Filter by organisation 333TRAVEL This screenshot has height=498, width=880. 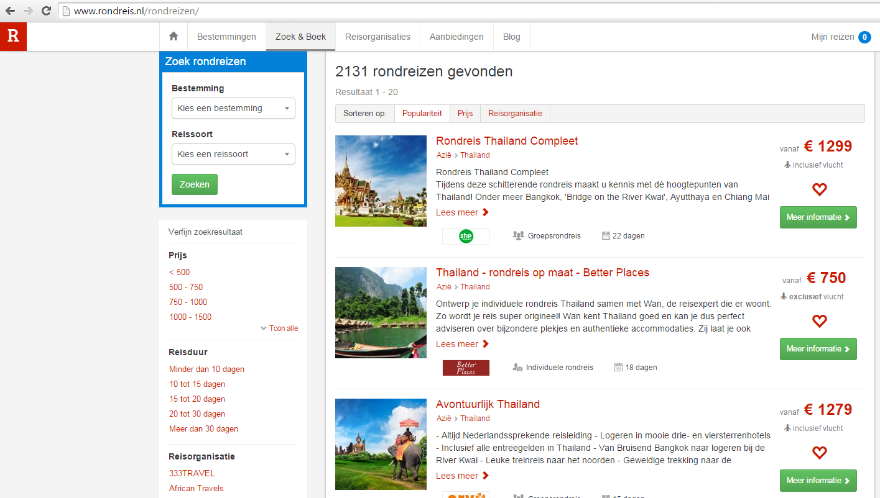[192, 473]
